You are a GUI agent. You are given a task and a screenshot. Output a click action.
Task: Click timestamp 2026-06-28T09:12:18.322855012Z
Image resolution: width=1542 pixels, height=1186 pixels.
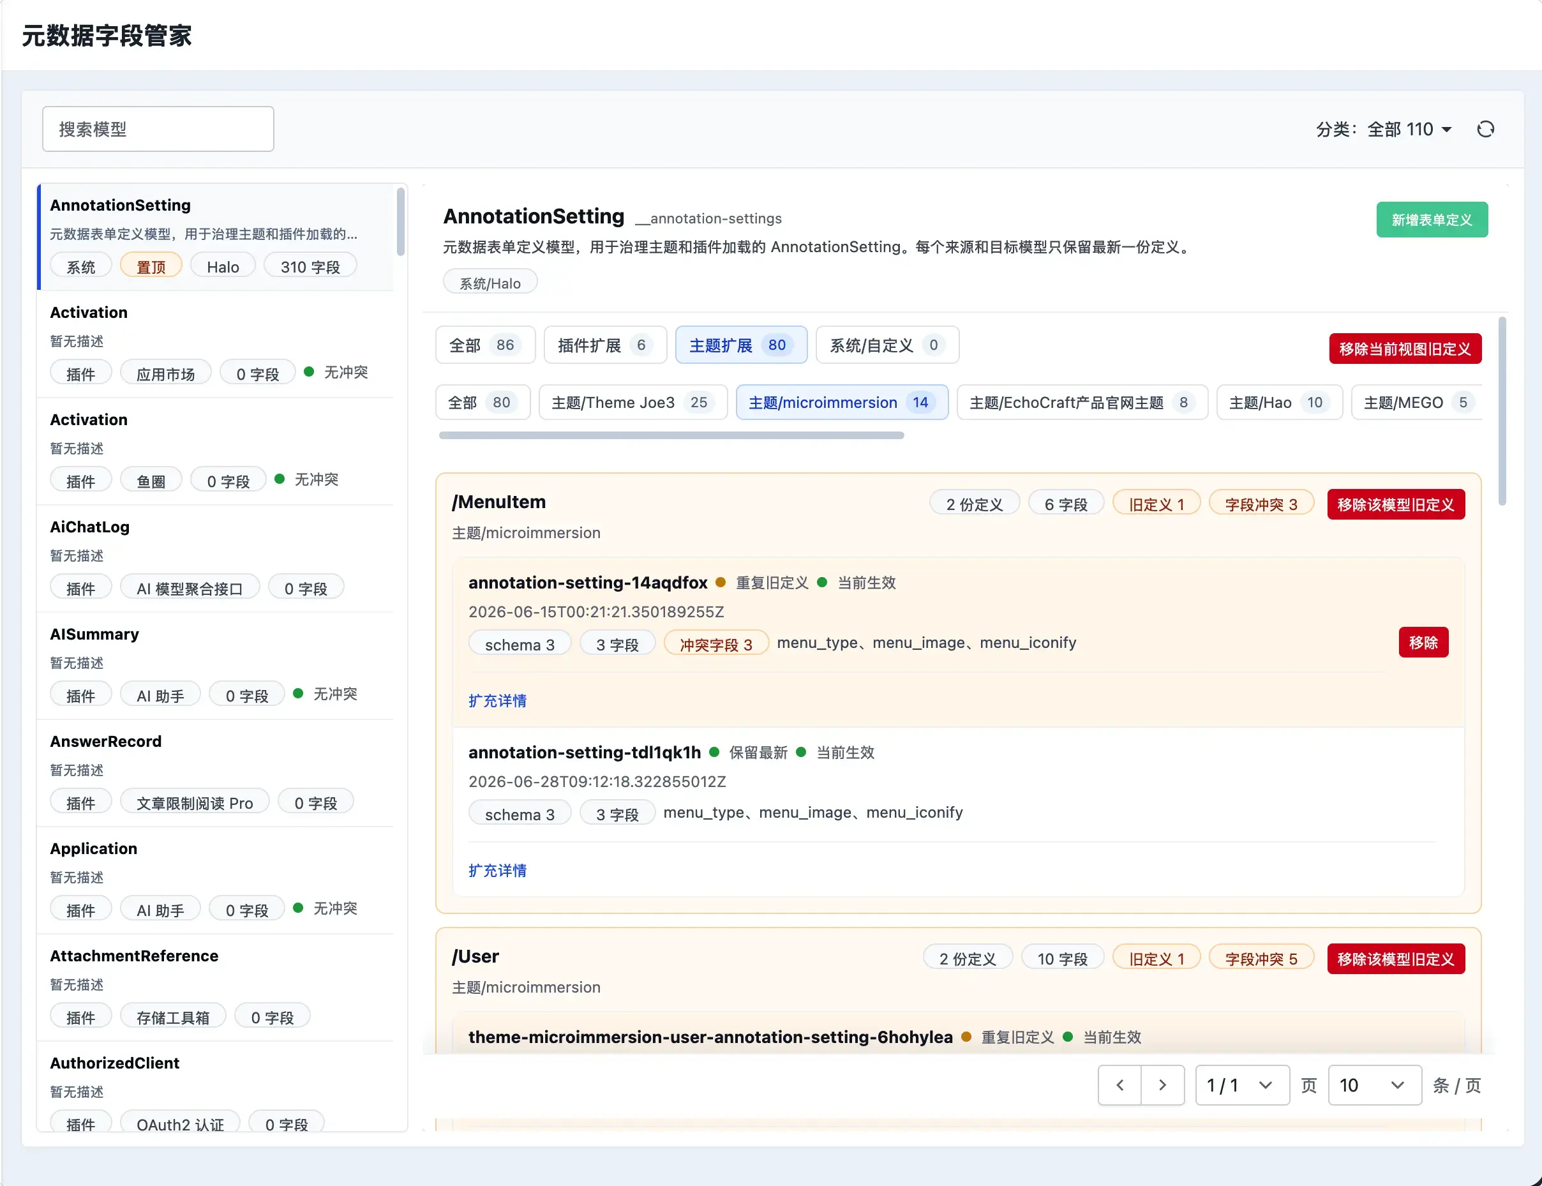597,781
